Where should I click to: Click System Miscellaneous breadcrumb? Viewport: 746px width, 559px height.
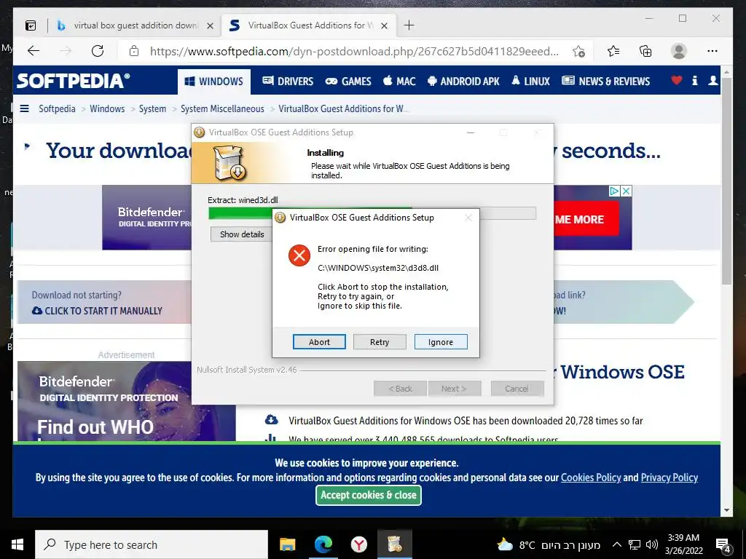coord(222,109)
